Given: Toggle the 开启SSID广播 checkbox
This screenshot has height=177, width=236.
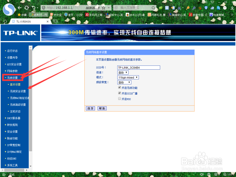Looking at the screenshot, I should point(119,93).
